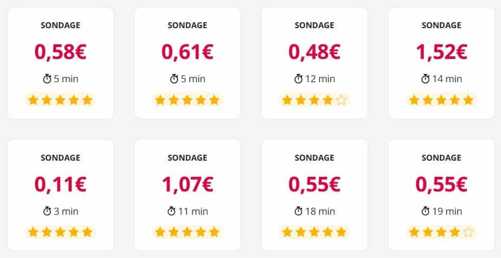Select the star rating under the 3 min survey
The height and width of the screenshot is (258, 501).
[60, 233]
